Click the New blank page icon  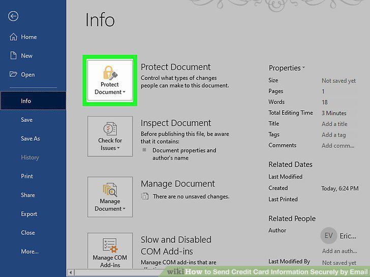point(13,56)
